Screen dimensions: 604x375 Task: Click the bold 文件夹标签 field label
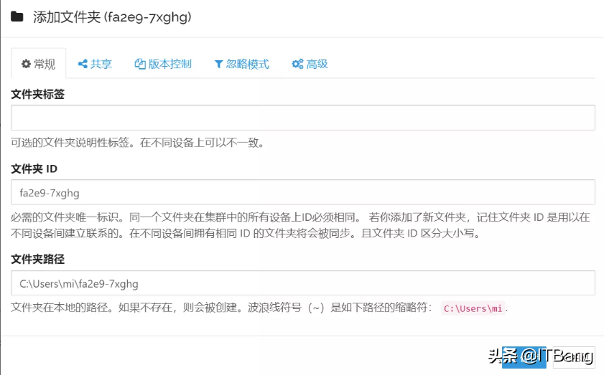pyautogui.click(x=37, y=94)
